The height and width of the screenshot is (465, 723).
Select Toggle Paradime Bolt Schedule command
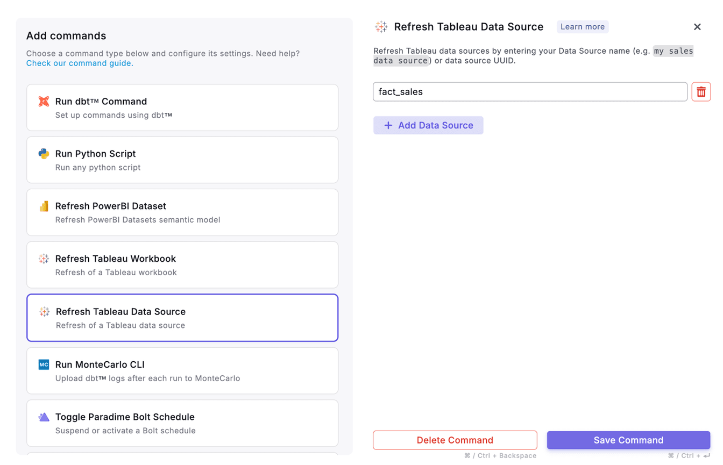coord(182,423)
